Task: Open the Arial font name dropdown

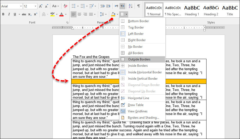Action: click(20, 6)
